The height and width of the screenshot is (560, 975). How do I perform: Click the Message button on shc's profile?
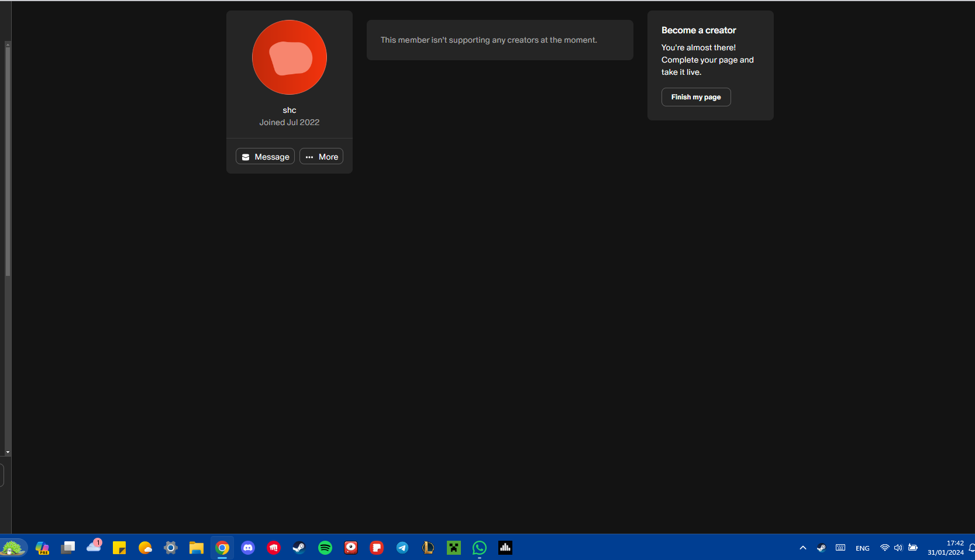pyautogui.click(x=265, y=157)
